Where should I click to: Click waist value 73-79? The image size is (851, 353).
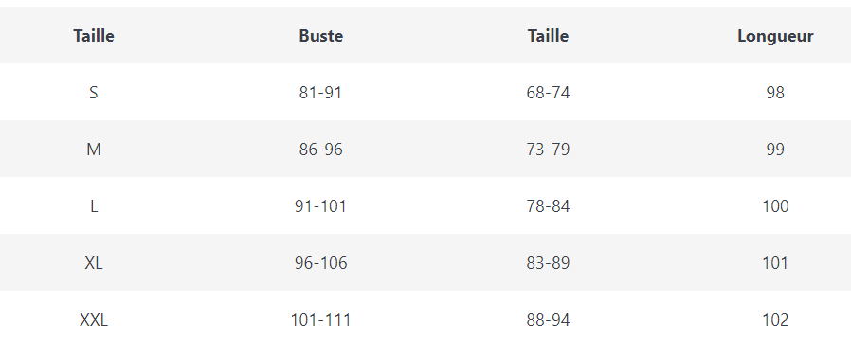(548, 150)
